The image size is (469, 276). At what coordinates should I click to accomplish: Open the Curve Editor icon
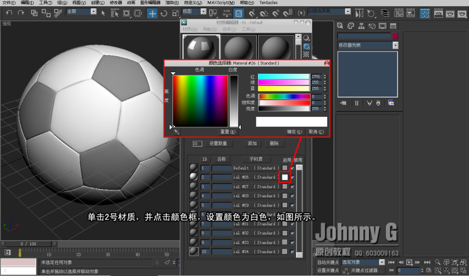point(399,13)
